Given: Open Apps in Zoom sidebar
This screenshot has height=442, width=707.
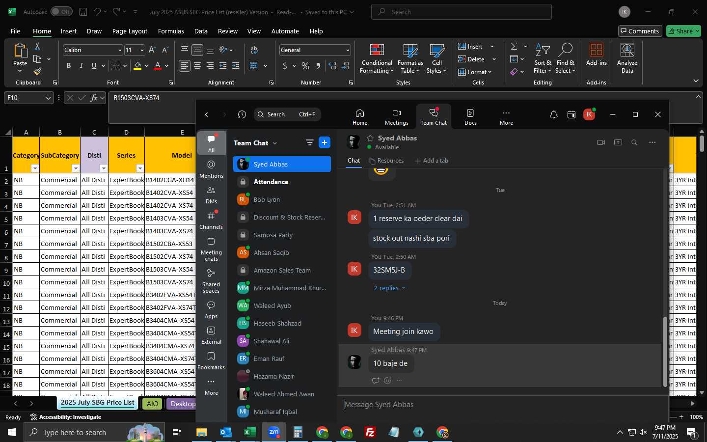Looking at the screenshot, I should coord(211,309).
